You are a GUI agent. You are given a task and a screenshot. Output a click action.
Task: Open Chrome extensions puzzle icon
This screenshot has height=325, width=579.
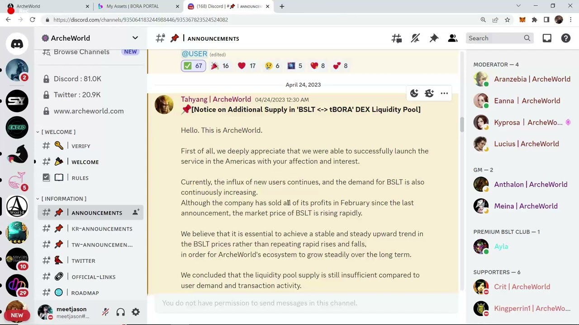click(534, 20)
